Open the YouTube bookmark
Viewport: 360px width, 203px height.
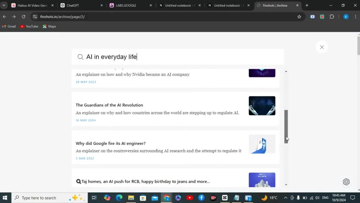point(29,27)
